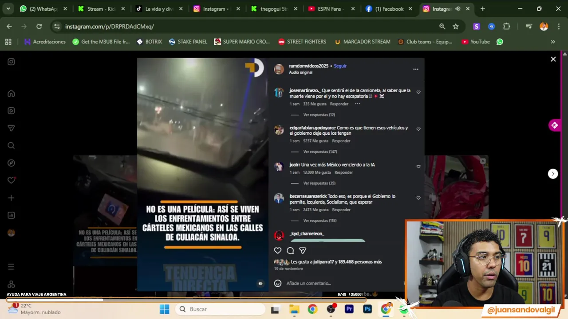The height and width of the screenshot is (319, 568).
Task: Open BOTRIX bookmark
Action: pyautogui.click(x=149, y=42)
